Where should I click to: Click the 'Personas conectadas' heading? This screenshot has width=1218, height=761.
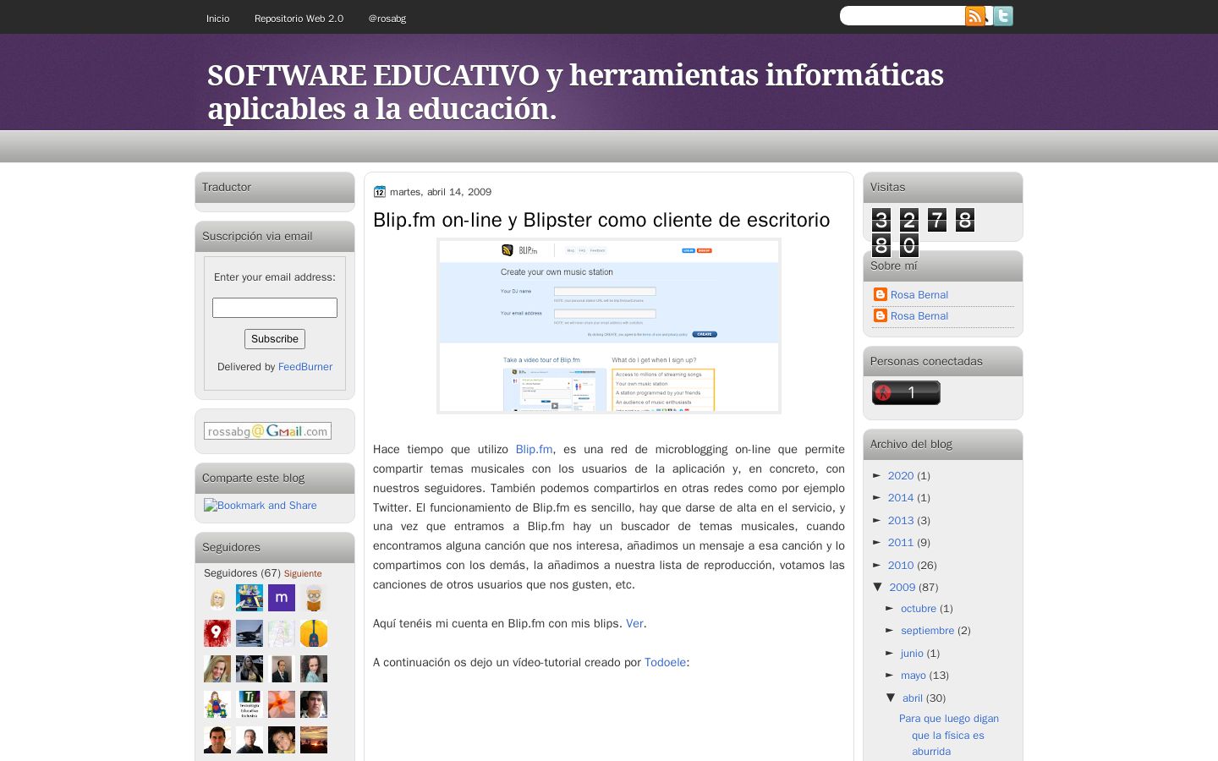(926, 361)
